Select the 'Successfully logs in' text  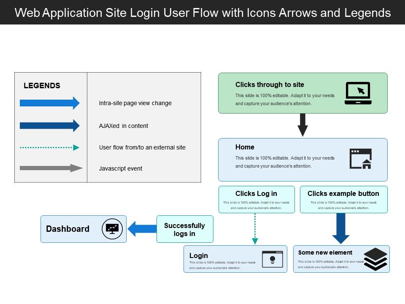184,230
